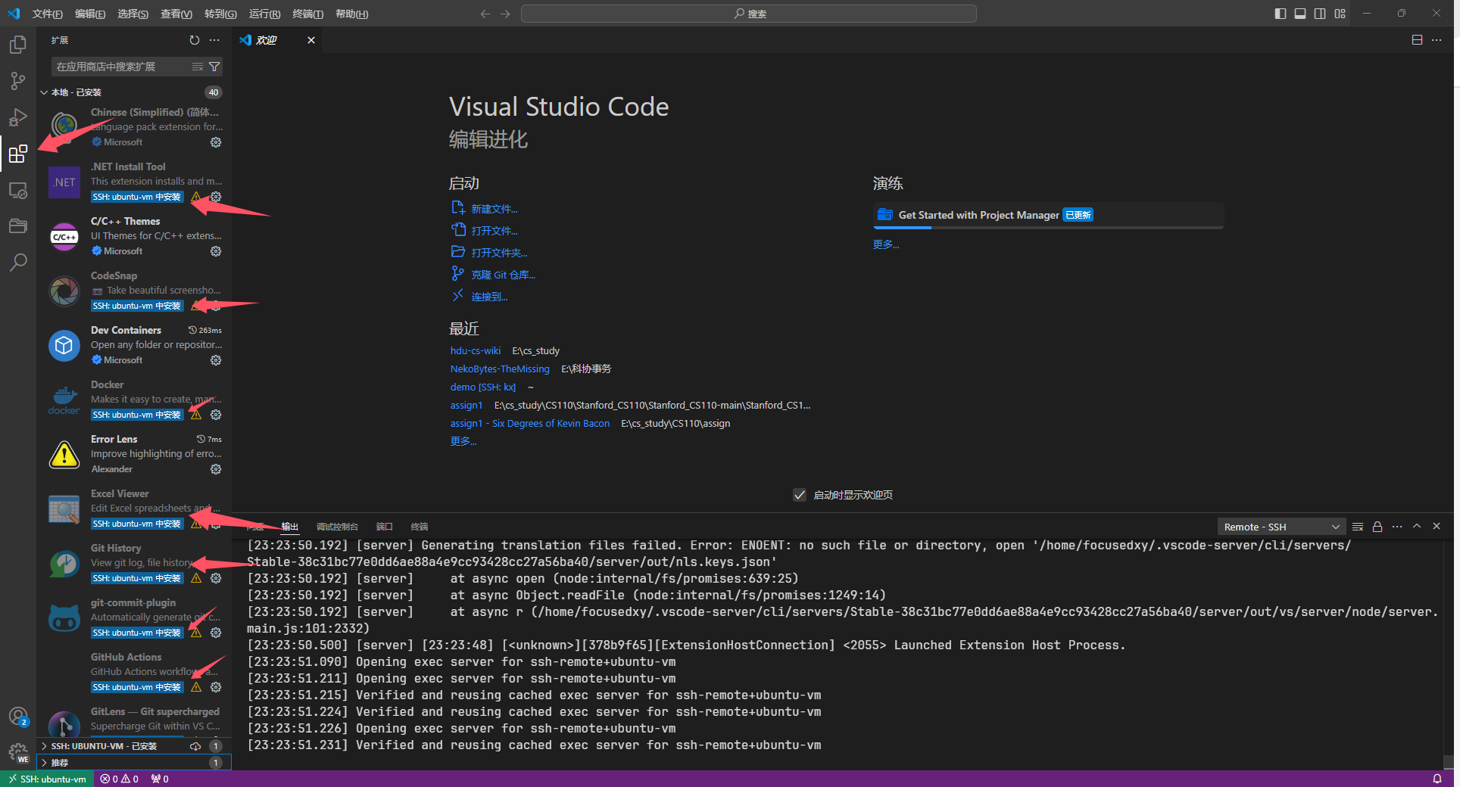Image resolution: width=1460 pixels, height=787 pixels.
Task: Open the Manage gear in activity bar
Action: (x=18, y=752)
